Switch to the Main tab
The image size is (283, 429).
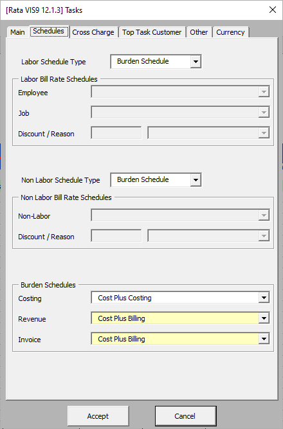(x=17, y=32)
